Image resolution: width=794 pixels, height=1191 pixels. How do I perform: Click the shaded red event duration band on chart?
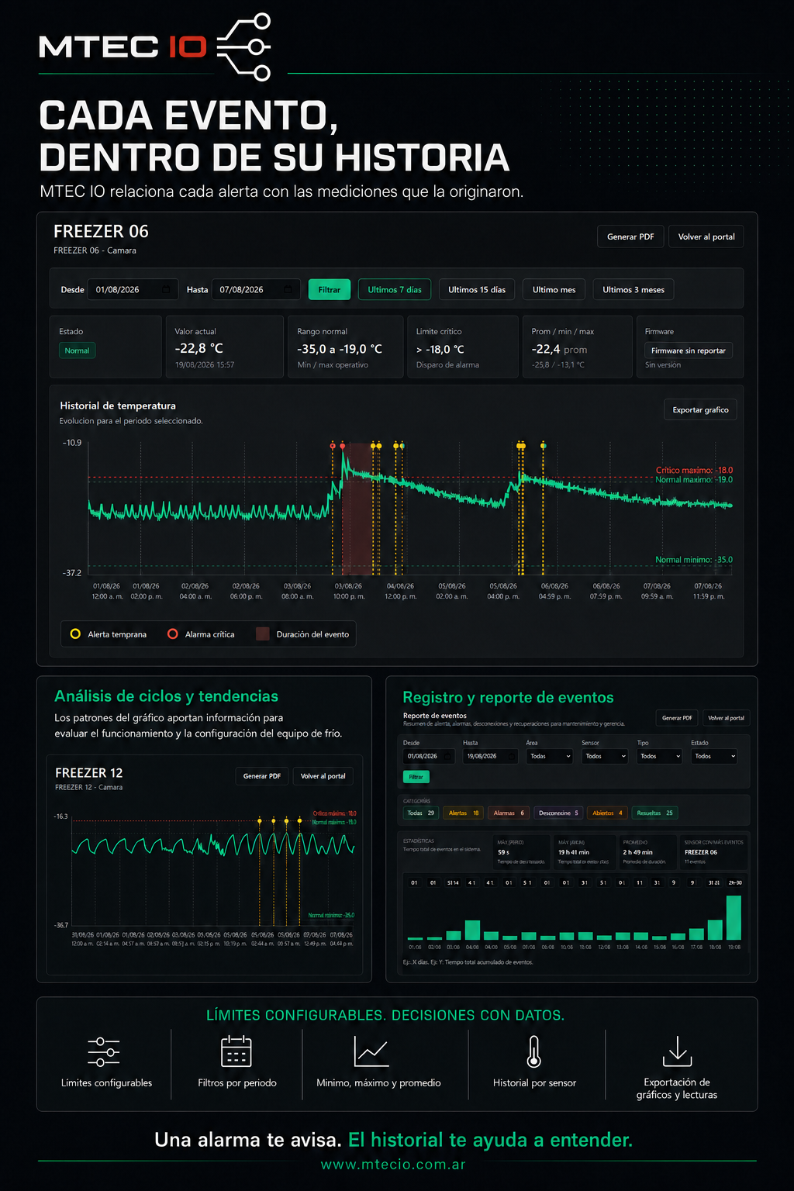pos(357,508)
